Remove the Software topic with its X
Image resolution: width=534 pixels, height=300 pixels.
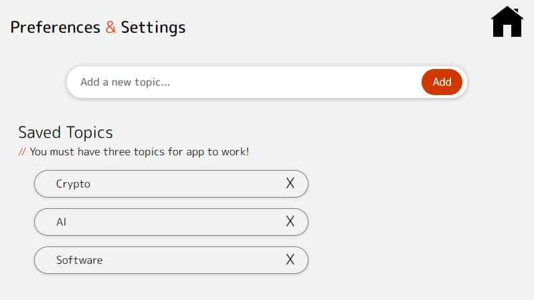(x=290, y=260)
